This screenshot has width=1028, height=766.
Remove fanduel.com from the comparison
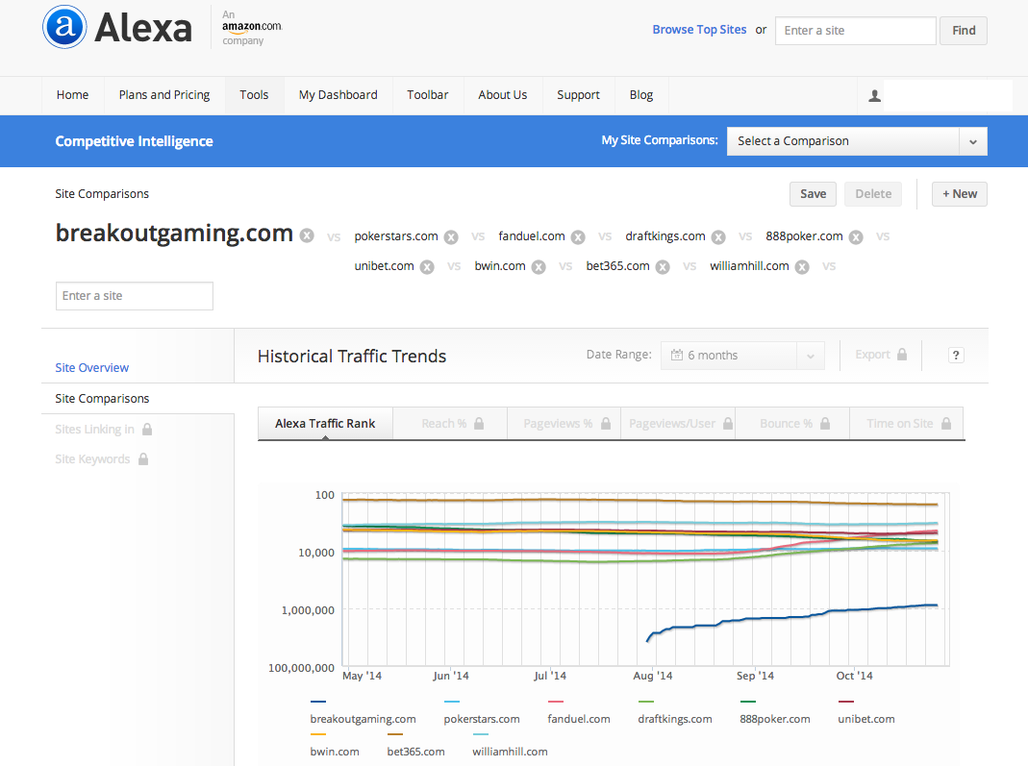pos(578,237)
